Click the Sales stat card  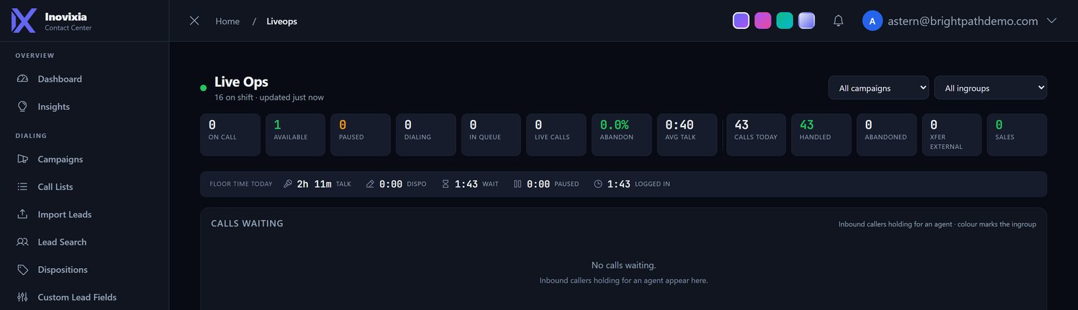1017,135
